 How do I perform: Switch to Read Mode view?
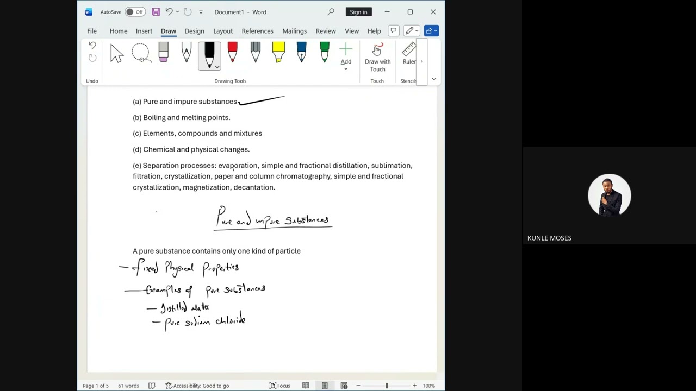tap(306, 386)
